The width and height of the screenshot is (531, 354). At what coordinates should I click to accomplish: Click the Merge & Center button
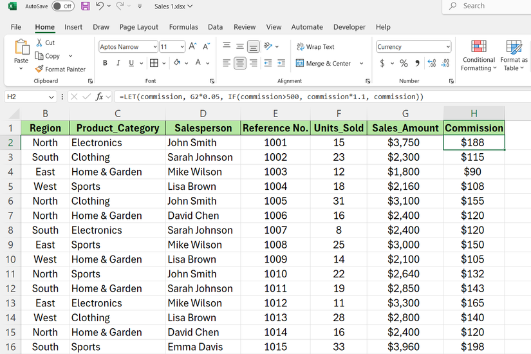324,64
